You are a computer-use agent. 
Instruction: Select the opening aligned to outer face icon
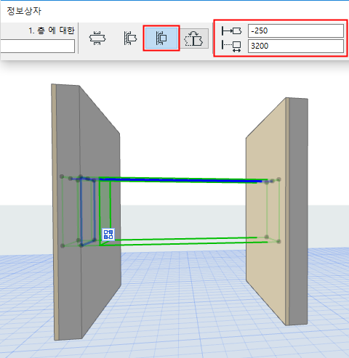point(130,38)
